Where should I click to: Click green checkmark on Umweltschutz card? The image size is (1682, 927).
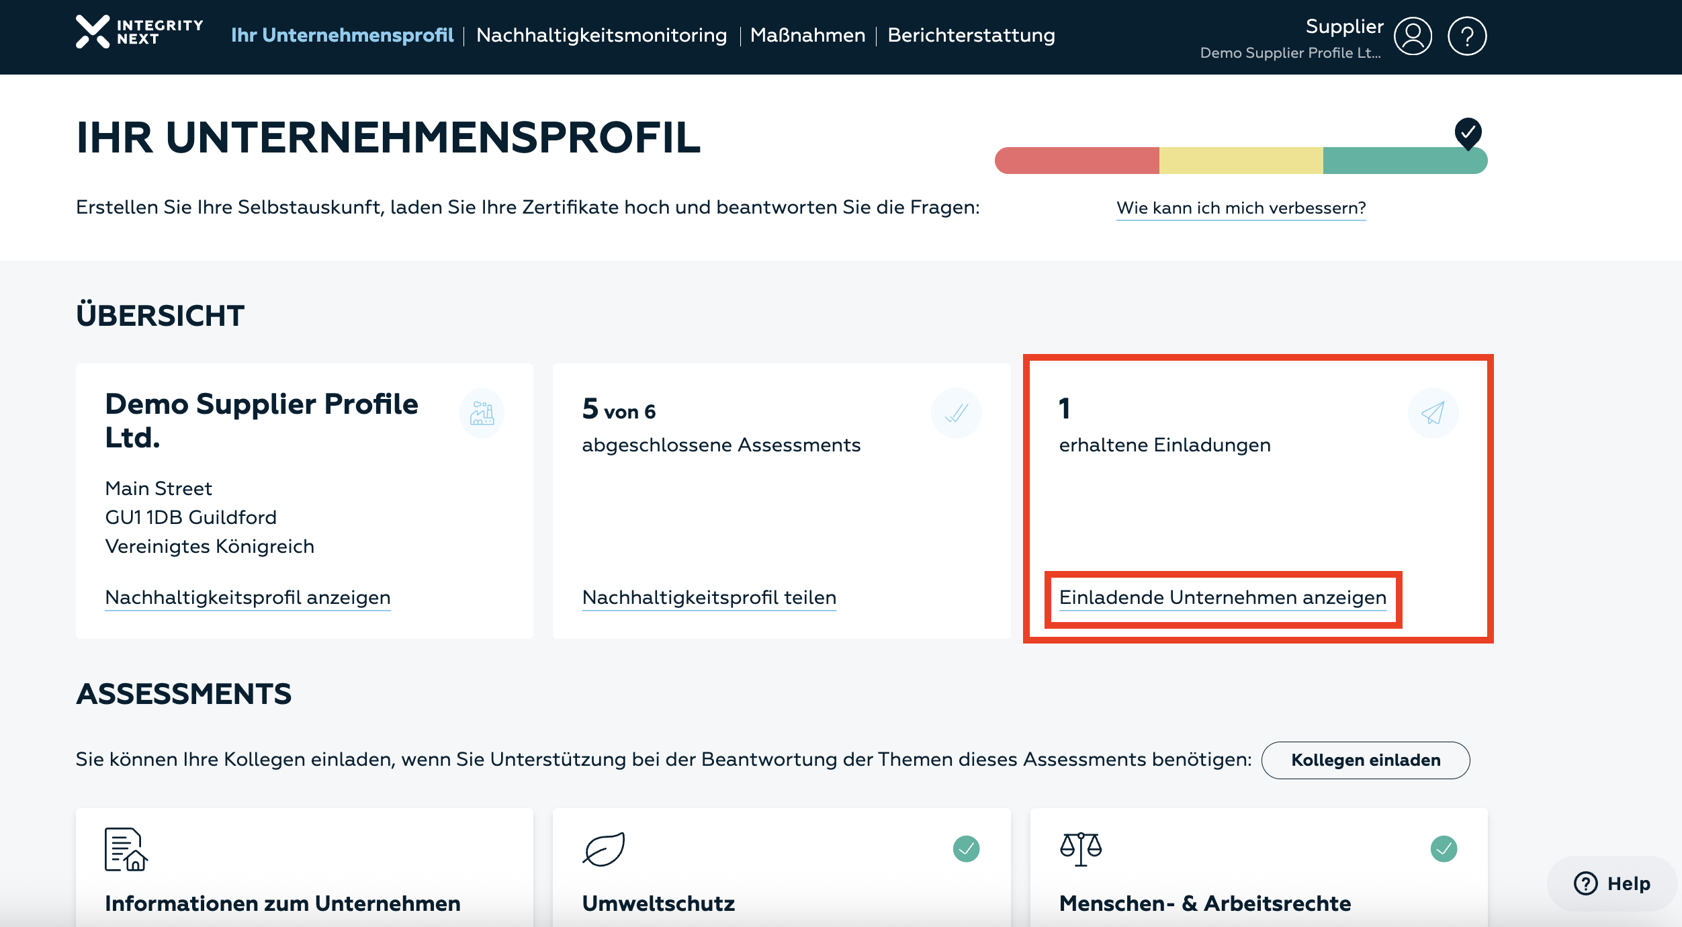click(x=966, y=849)
